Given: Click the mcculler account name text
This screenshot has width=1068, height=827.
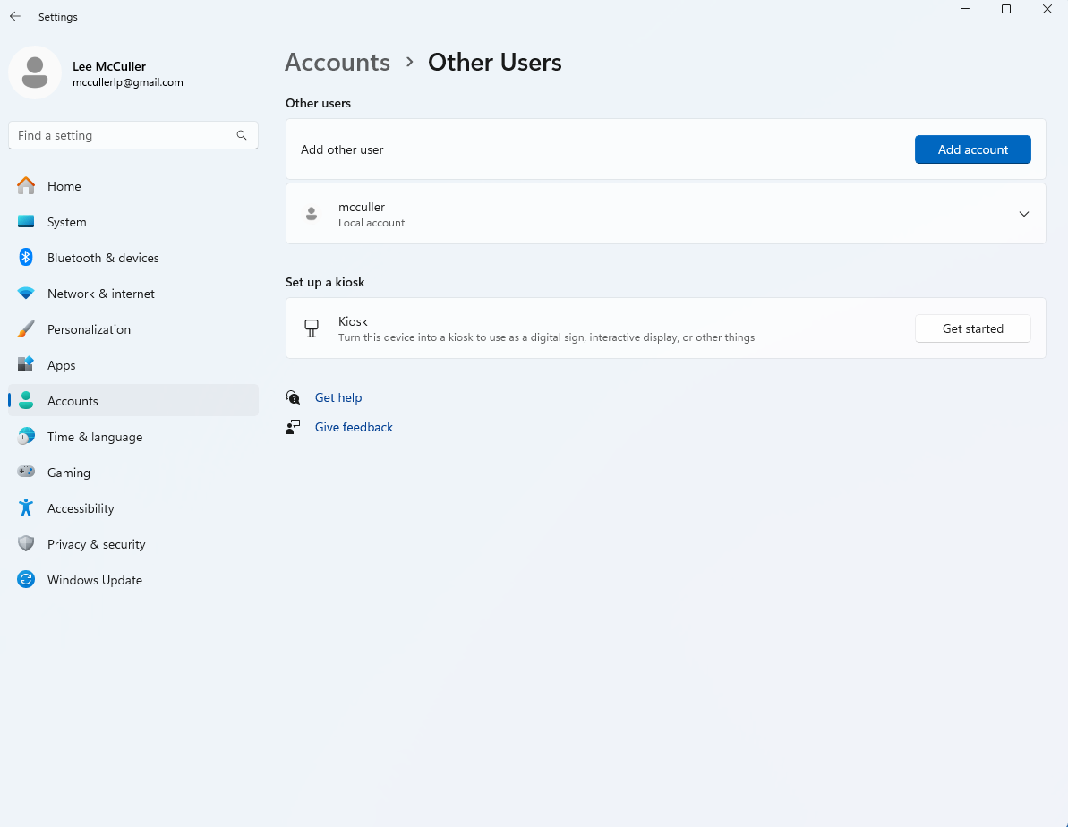Looking at the screenshot, I should pyautogui.click(x=362, y=207).
